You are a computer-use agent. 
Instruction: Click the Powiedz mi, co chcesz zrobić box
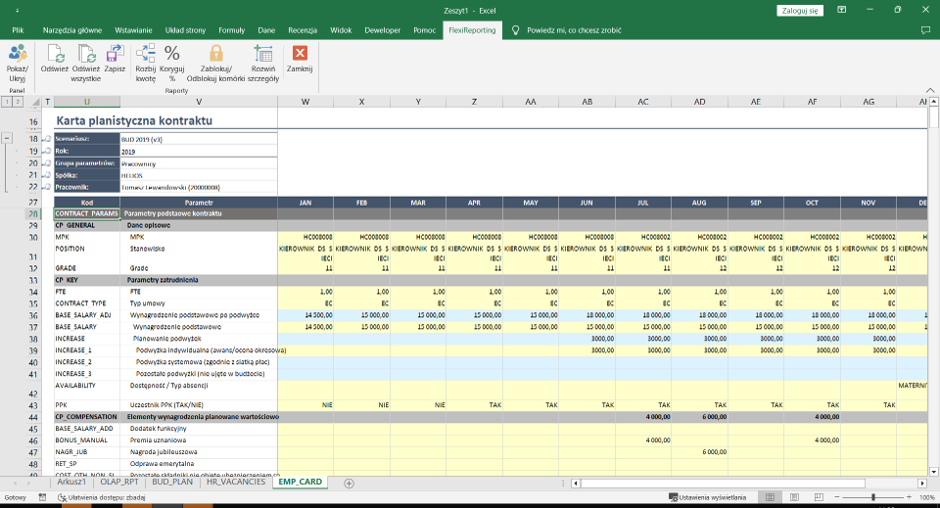pyautogui.click(x=575, y=30)
